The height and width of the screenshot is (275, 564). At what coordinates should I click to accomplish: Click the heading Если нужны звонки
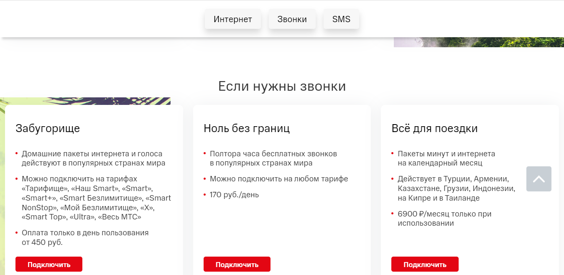282,86
